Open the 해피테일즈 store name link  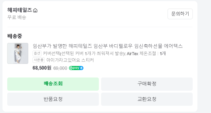pos(20,10)
